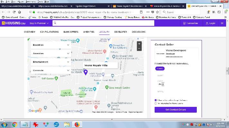Open Firefox from the taskbar
This screenshot has width=229, height=128.
[x=77, y=124]
